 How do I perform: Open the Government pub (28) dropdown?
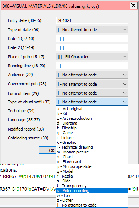92,84
